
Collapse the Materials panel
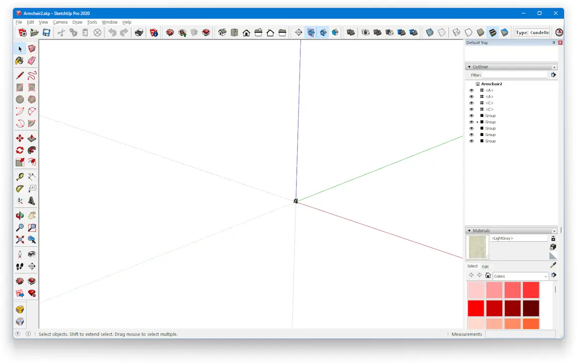469,231
